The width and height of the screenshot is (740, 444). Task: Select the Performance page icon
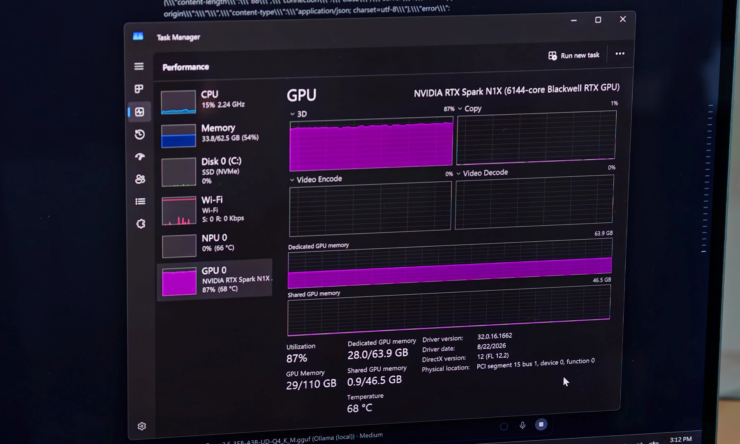(x=139, y=112)
